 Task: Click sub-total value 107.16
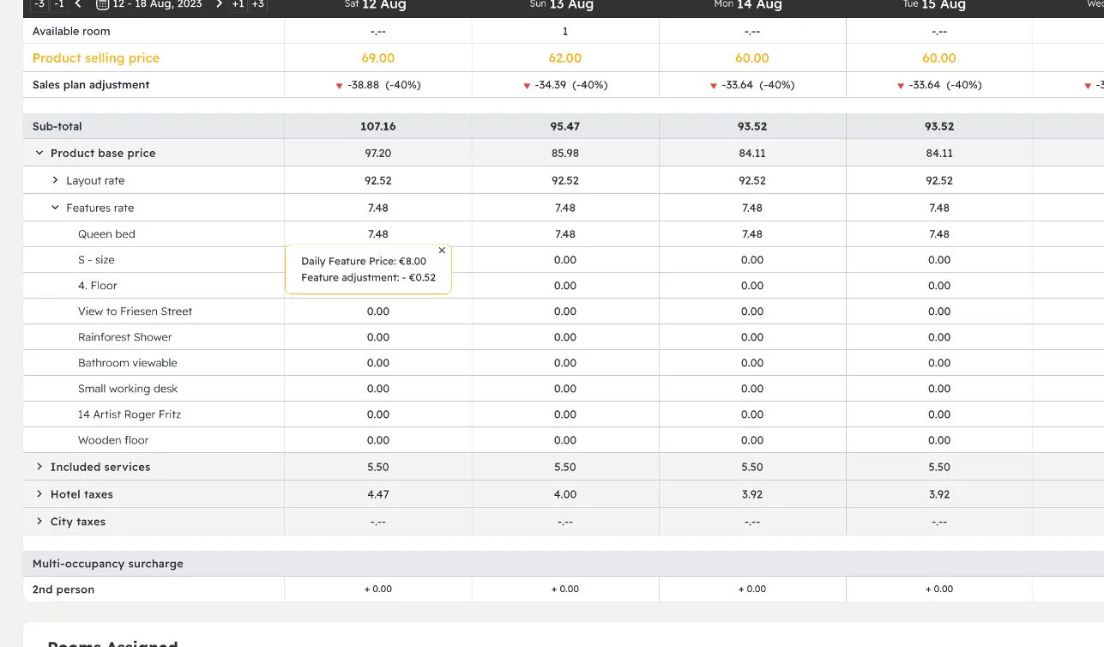(378, 126)
